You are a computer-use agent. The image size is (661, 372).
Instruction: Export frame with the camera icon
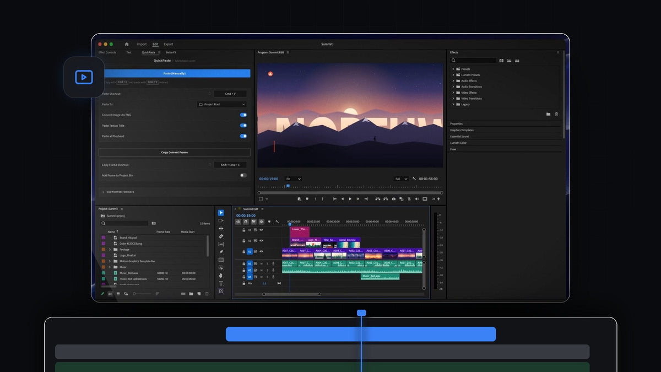click(394, 199)
